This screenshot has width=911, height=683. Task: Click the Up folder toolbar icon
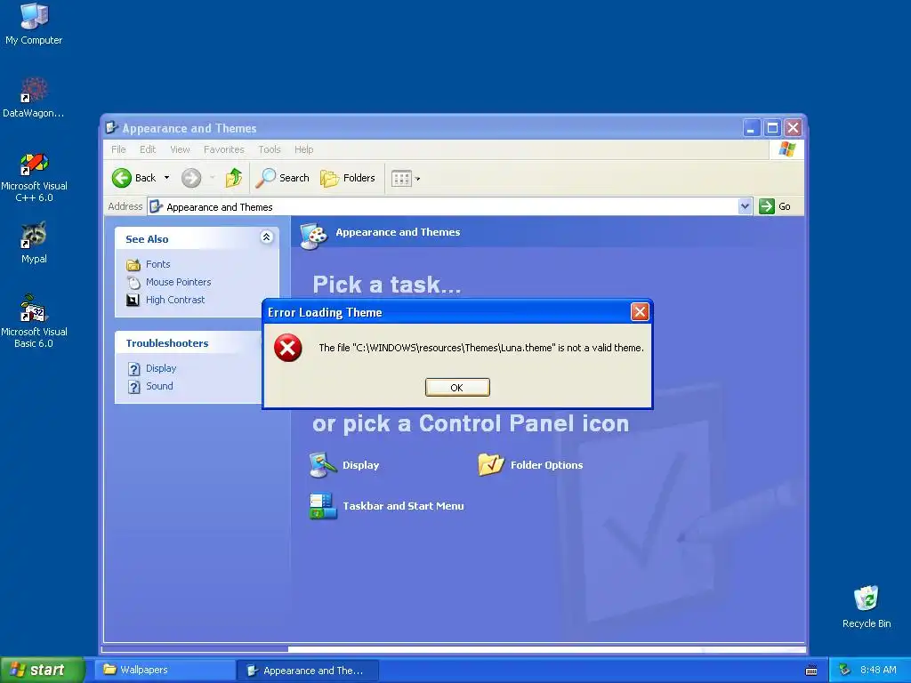tap(234, 178)
